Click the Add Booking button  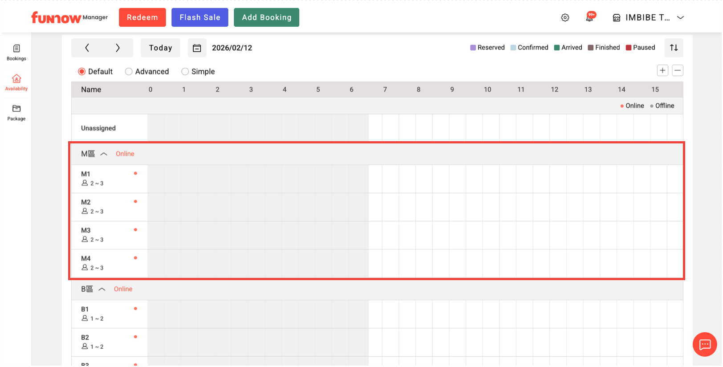click(266, 17)
